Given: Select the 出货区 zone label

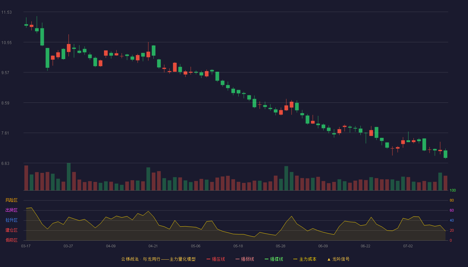Looking at the screenshot, I should 11,210.
